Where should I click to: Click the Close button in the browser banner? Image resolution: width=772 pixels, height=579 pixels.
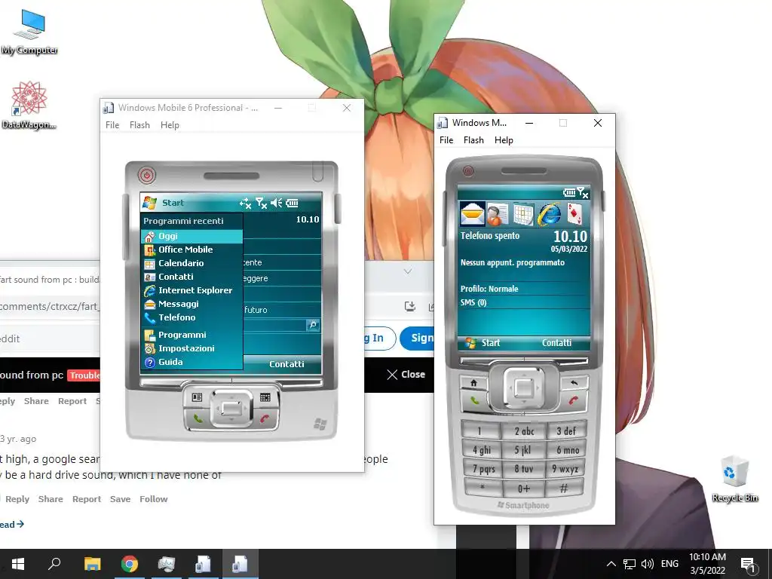[x=406, y=375]
